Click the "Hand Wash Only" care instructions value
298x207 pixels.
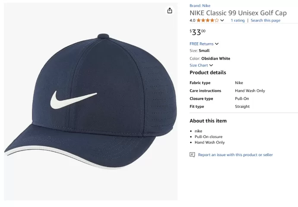coord(250,91)
